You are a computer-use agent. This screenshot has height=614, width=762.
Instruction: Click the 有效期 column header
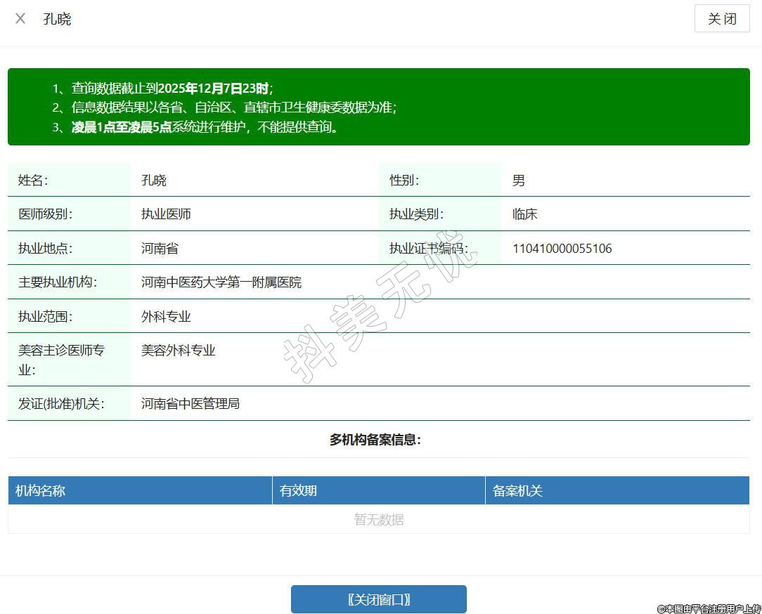click(x=298, y=490)
